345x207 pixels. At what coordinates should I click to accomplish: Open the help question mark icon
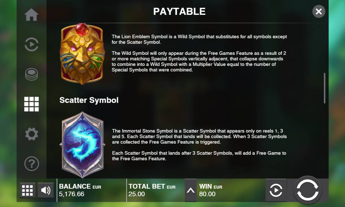pos(31,164)
